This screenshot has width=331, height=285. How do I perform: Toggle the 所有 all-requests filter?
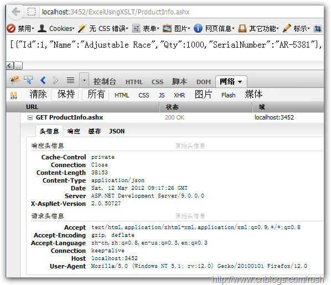(x=96, y=95)
